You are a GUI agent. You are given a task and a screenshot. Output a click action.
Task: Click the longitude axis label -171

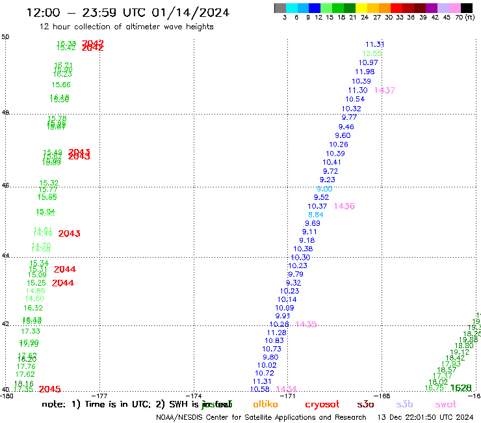click(x=287, y=396)
